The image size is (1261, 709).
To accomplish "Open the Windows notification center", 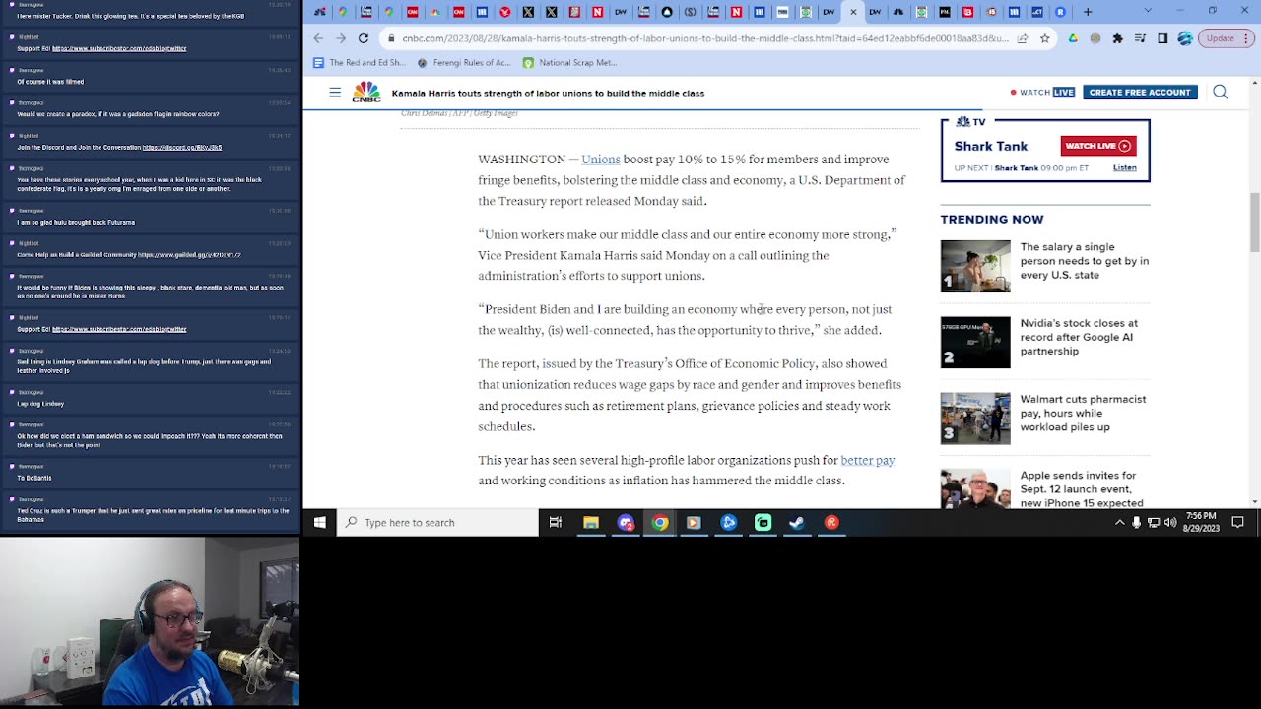I will click(x=1238, y=523).
